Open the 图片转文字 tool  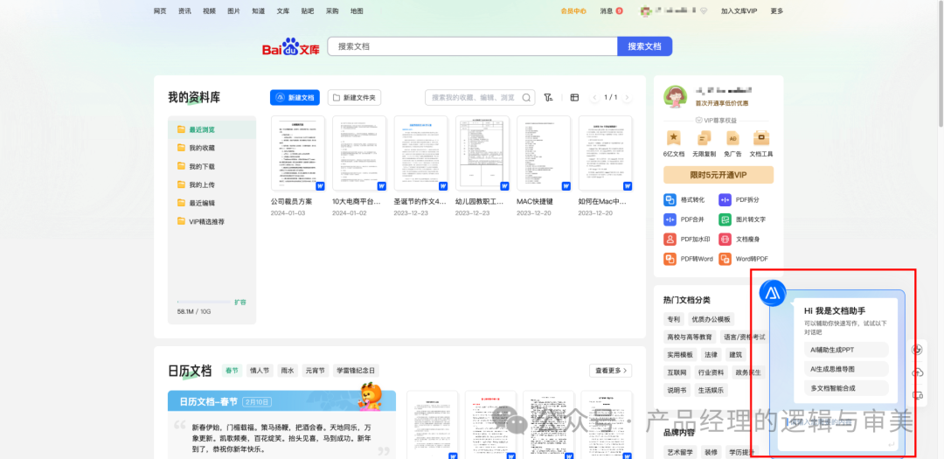(x=742, y=219)
